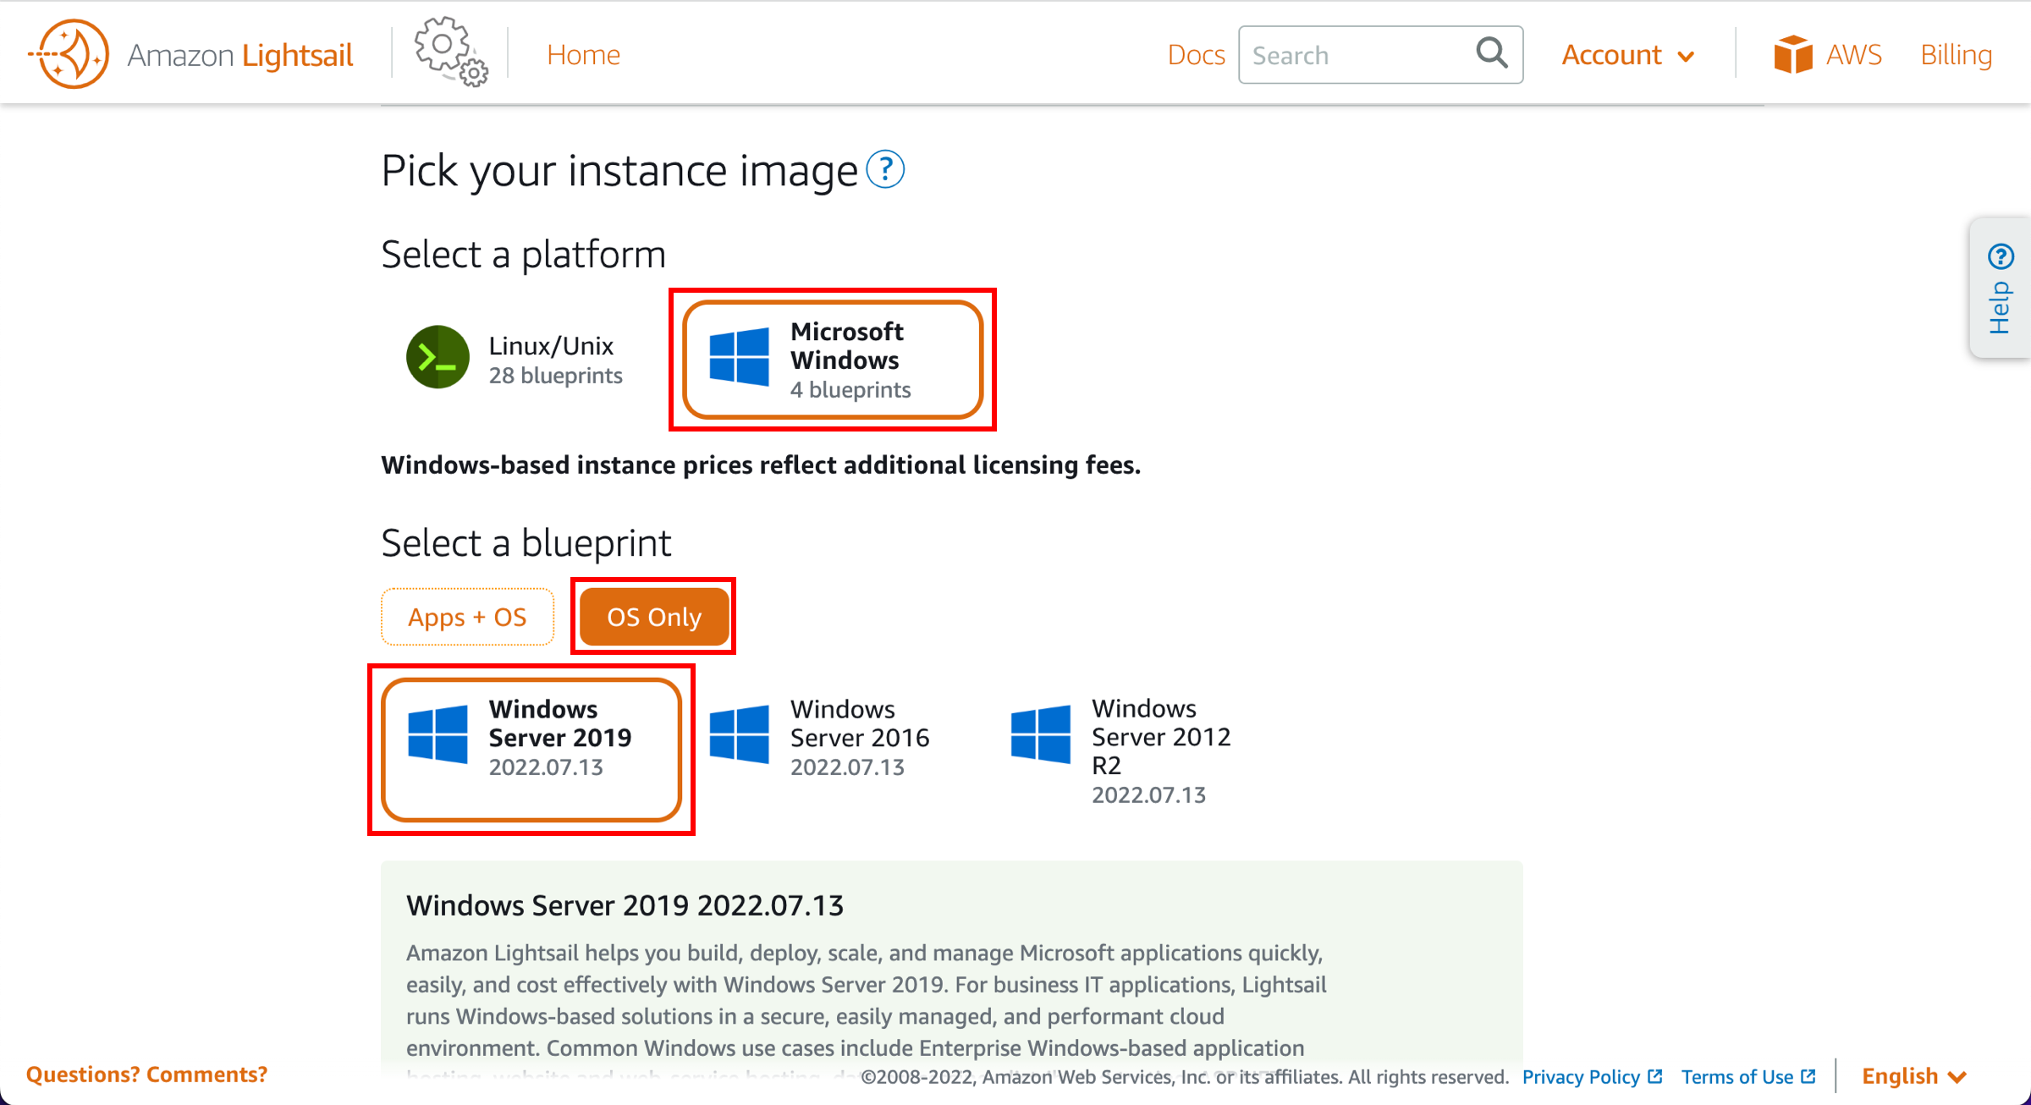Open the side Help panel tab
The height and width of the screenshot is (1105, 2031).
[x=2000, y=288]
